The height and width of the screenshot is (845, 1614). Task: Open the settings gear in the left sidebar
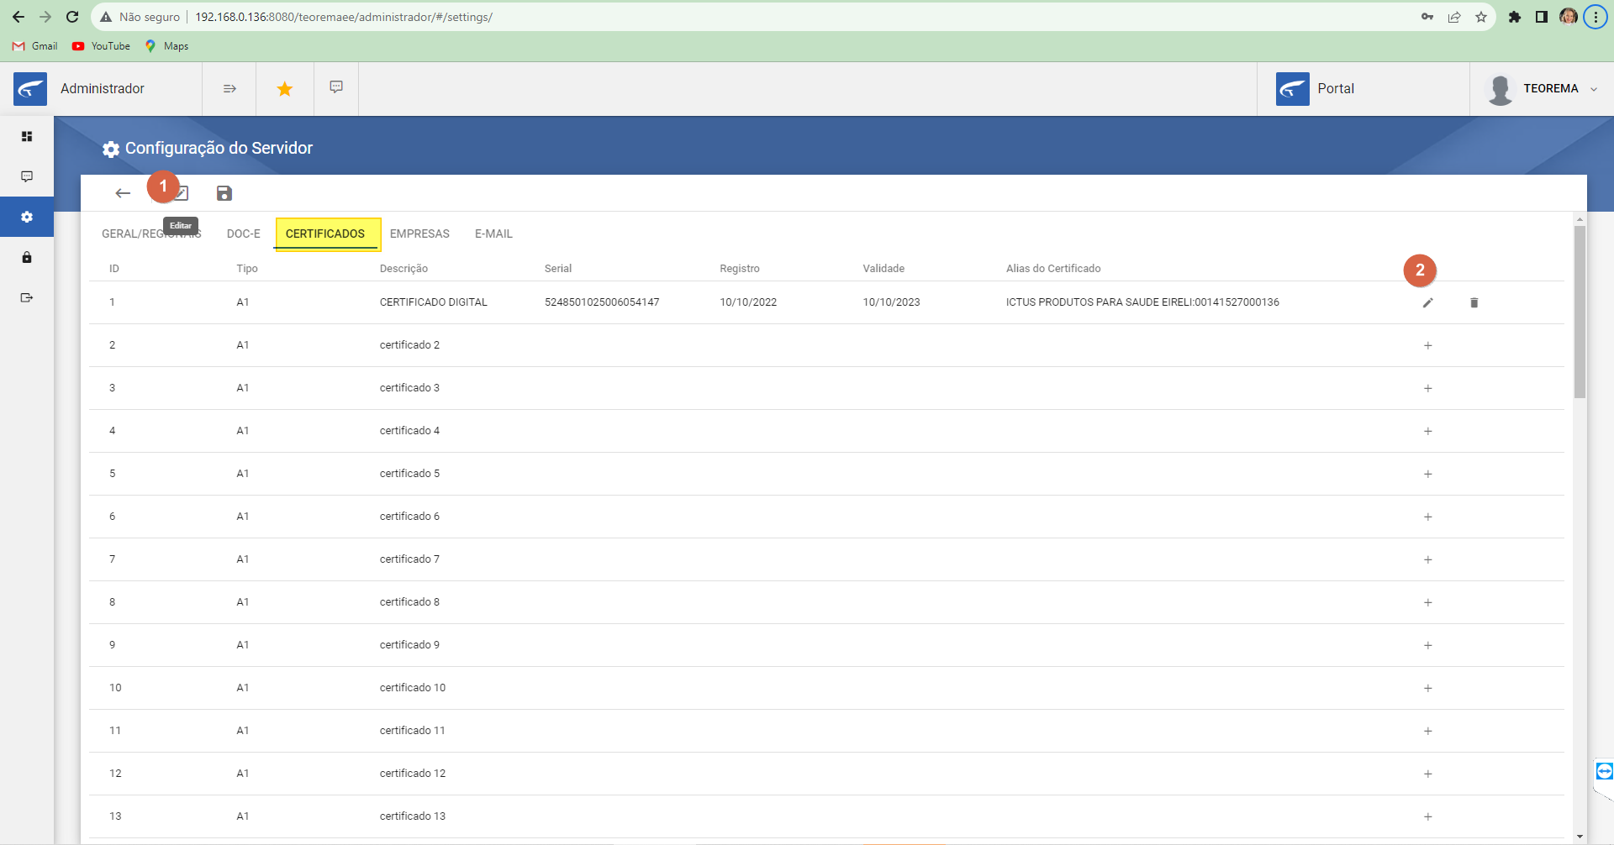27,217
